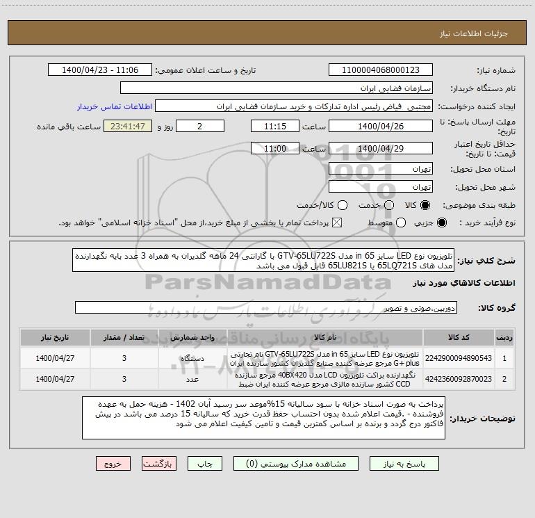Click the چاپ print button

tap(205, 464)
